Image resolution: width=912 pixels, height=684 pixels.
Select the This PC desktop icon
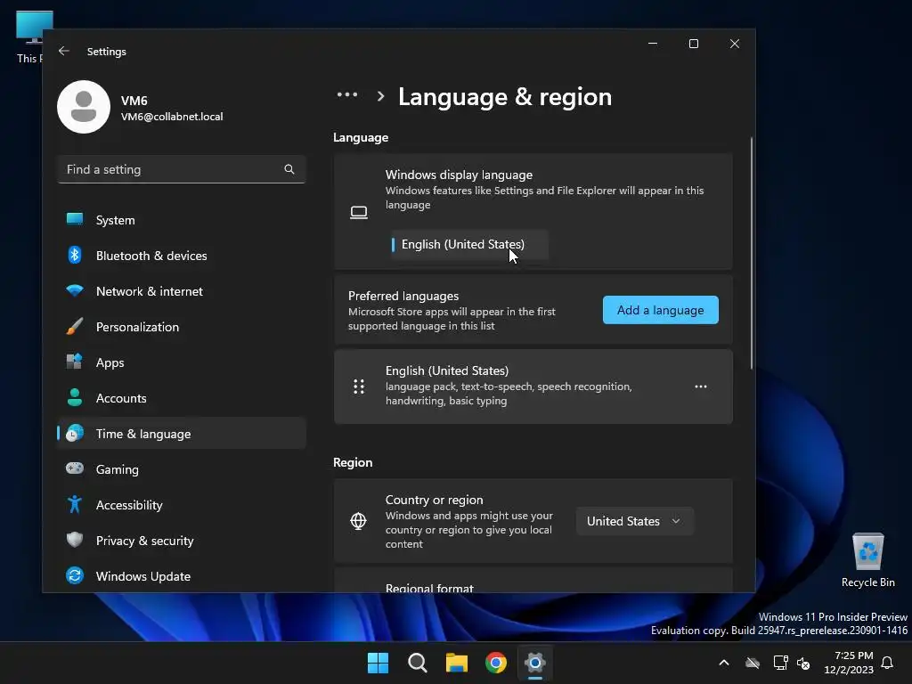(29, 37)
